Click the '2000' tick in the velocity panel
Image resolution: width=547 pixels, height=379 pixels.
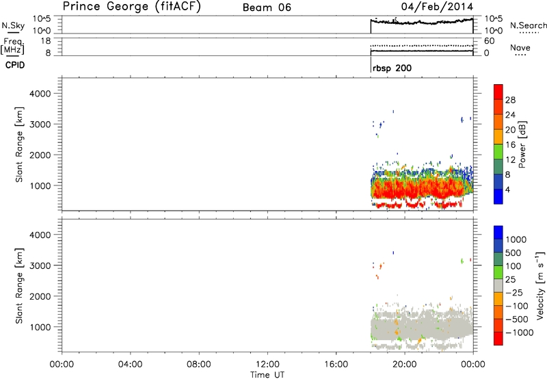point(40,296)
